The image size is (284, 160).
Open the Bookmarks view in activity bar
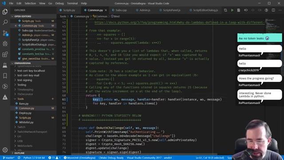point(5,76)
